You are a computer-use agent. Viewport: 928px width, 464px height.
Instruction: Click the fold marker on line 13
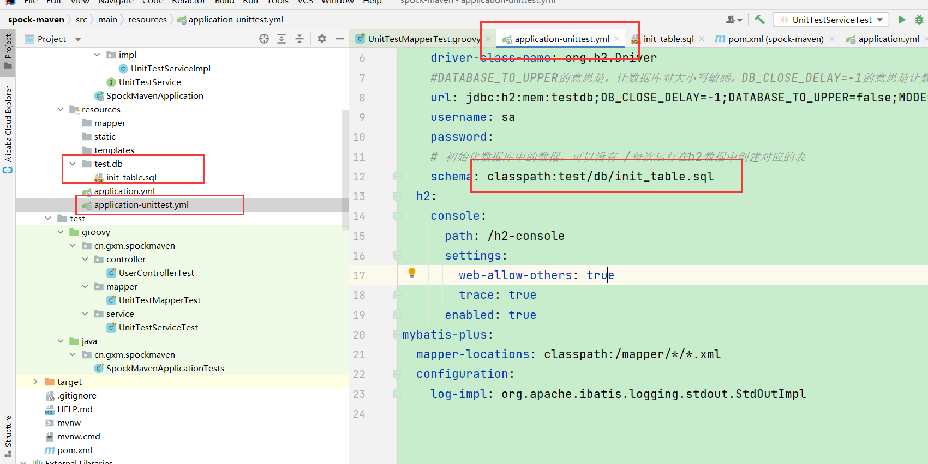pyautogui.click(x=397, y=196)
